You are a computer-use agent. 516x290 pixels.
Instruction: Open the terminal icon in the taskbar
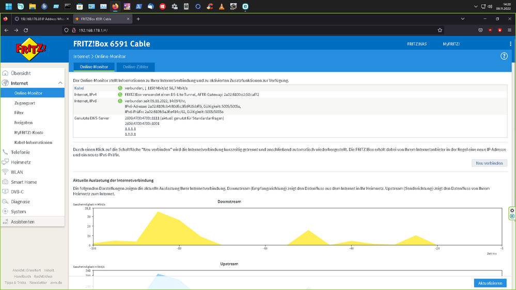pos(68,6)
